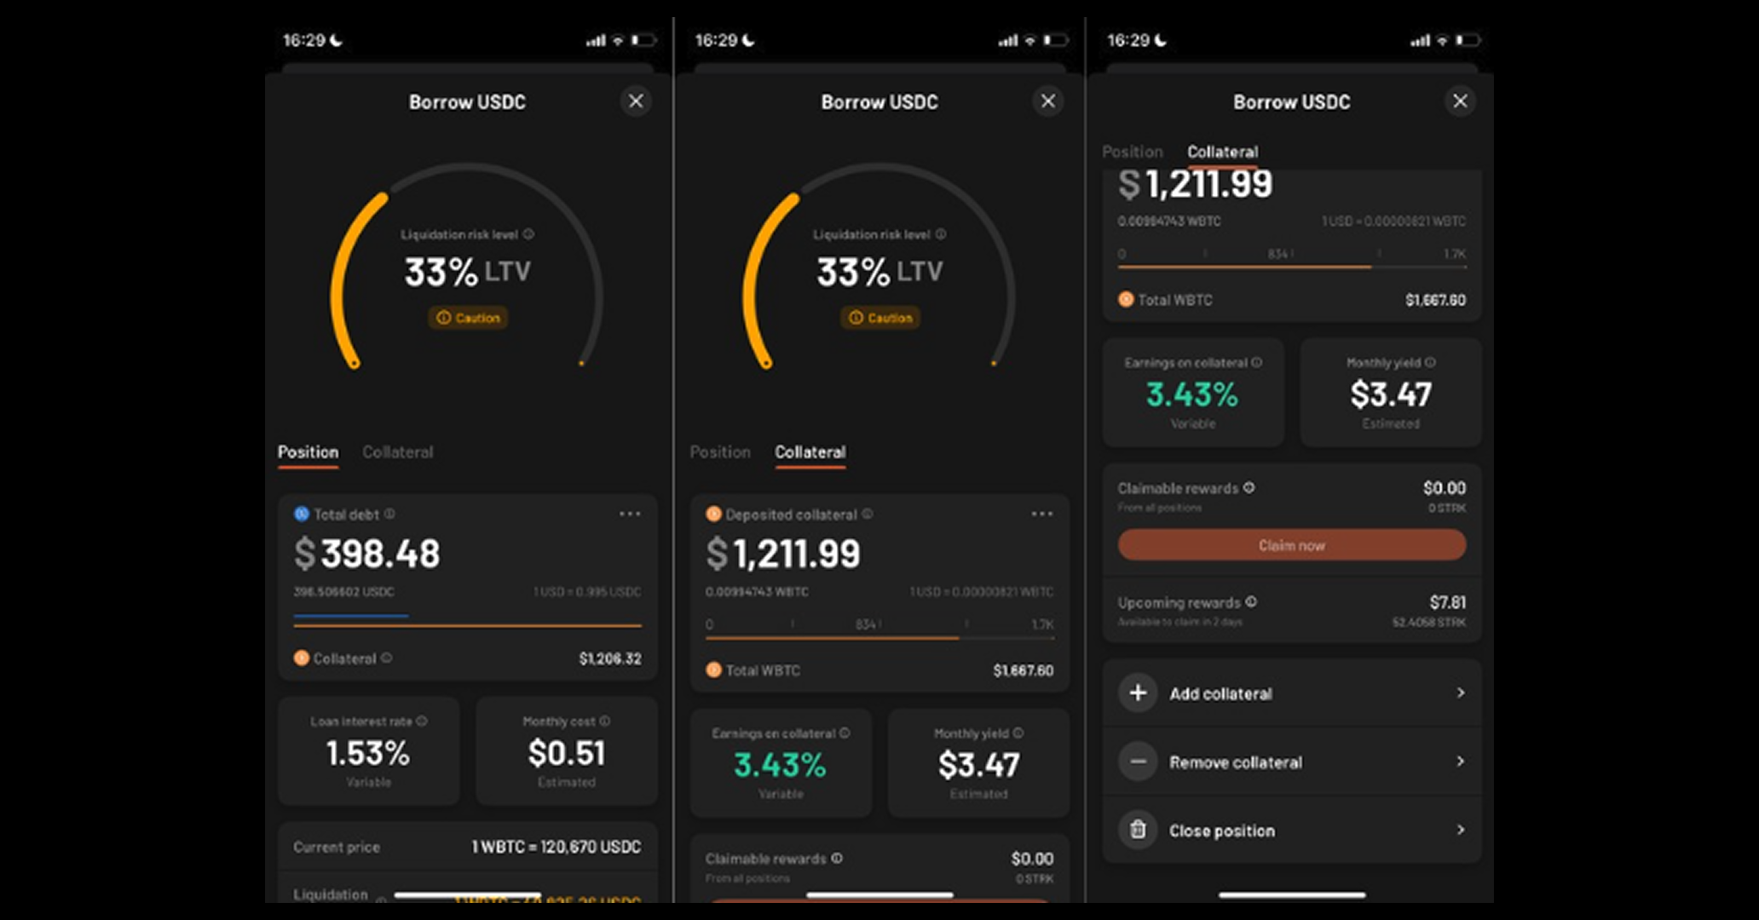Viewport: 1759px width, 920px height.
Task: Tap cellular signal icon in middle status bar
Action: [1008, 40]
